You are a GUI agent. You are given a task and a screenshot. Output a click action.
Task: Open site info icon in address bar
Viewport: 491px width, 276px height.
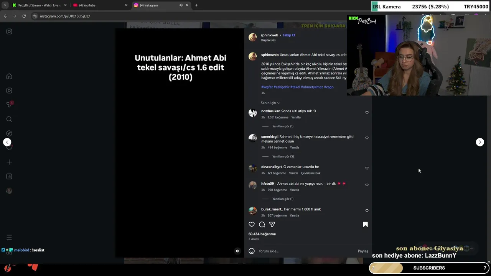[x=35, y=16]
